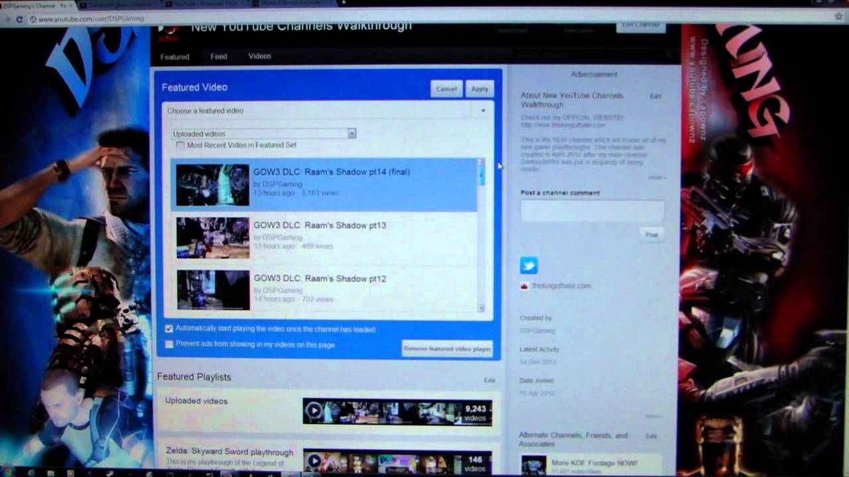Click the channel avatar logo at top
The height and width of the screenshot is (477, 849).
(x=168, y=32)
